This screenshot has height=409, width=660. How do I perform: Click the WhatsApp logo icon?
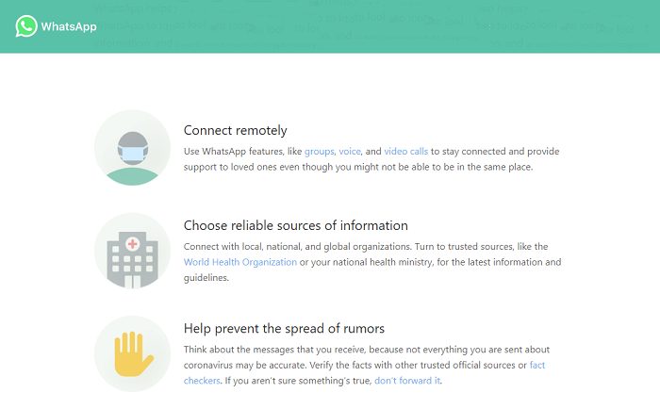tap(26, 26)
